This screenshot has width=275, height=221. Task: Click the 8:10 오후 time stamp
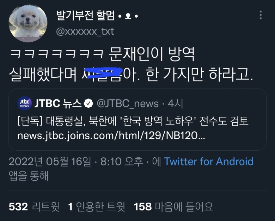click(x=122, y=162)
